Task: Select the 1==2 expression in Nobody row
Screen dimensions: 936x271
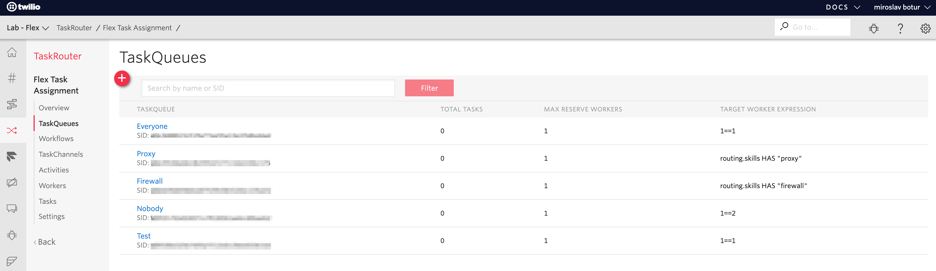Action: pos(728,213)
